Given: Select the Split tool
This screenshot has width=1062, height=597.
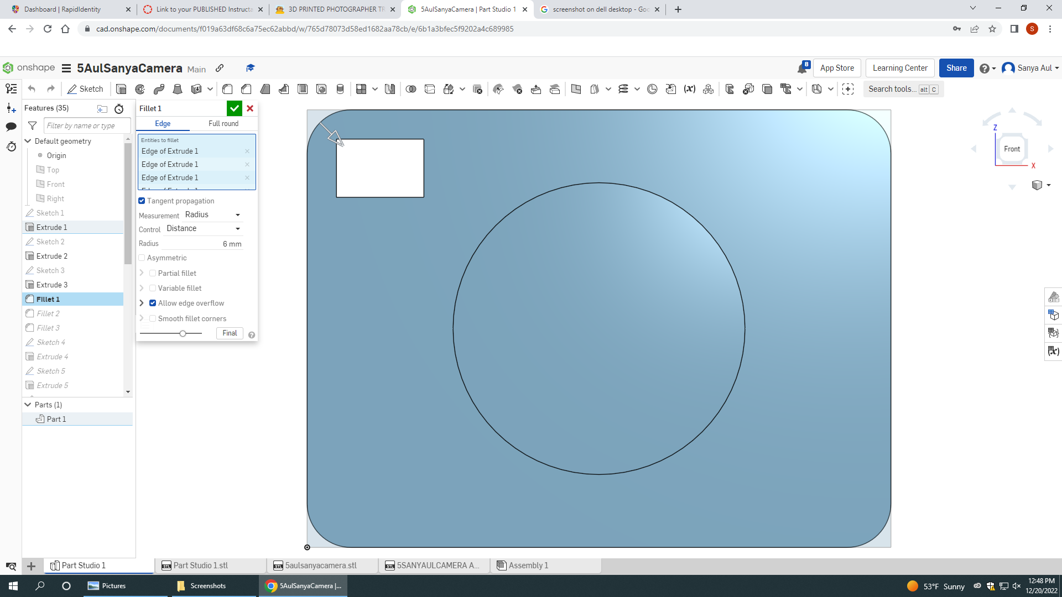Looking at the screenshot, I should 430,89.
